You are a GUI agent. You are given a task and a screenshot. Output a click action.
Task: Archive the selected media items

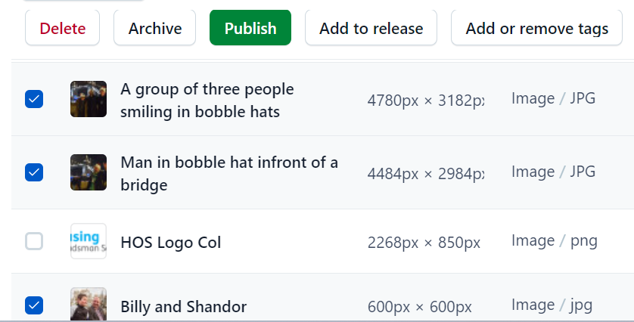click(155, 28)
